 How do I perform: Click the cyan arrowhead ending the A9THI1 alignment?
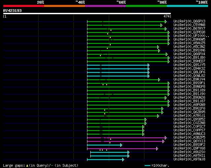point(129,156)
